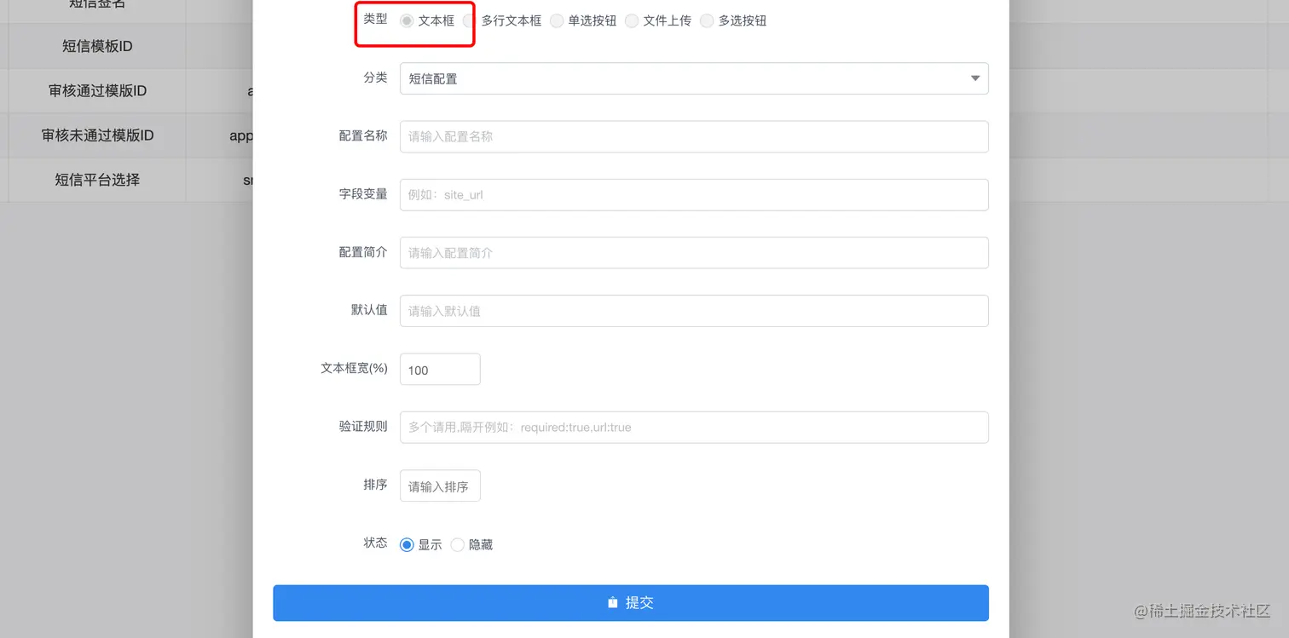The image size is (1289, 638).
Task: Set status to 显示
Action: click(408, 544)
